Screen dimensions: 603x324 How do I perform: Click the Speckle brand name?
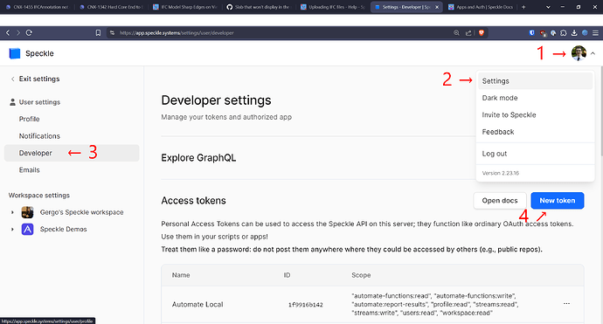click(x=39, y=53)
